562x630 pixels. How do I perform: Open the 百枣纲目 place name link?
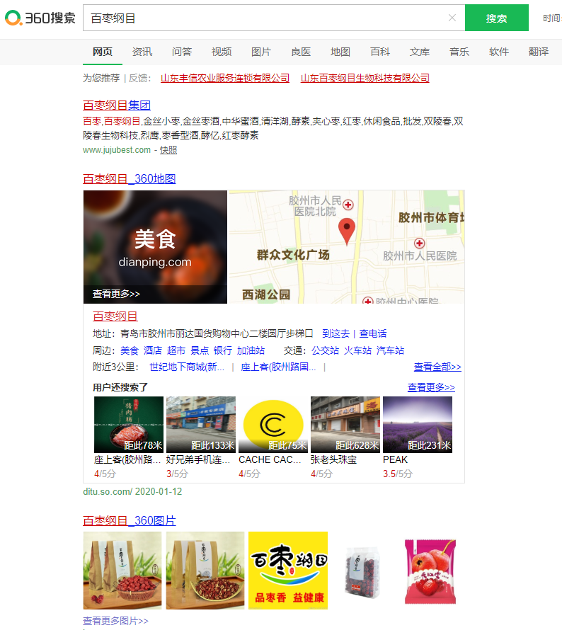point(115,316)
